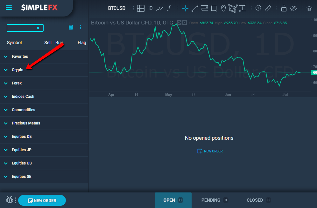Viewport: 317px width, 208px height.
Task: Toggle visibility eye next to chart title
Action: [179, 23]
